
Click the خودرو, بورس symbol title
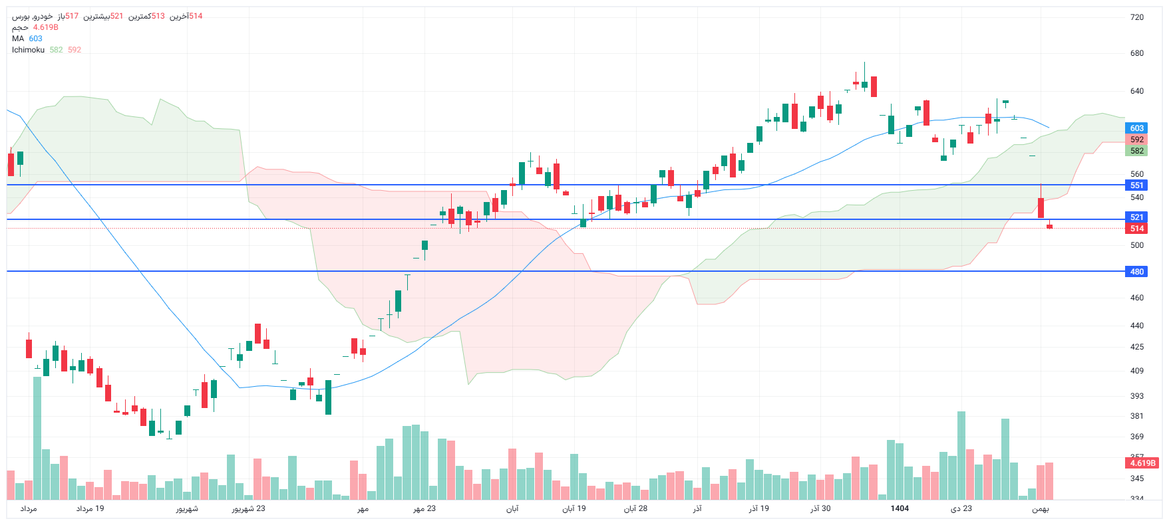(32, 16)
